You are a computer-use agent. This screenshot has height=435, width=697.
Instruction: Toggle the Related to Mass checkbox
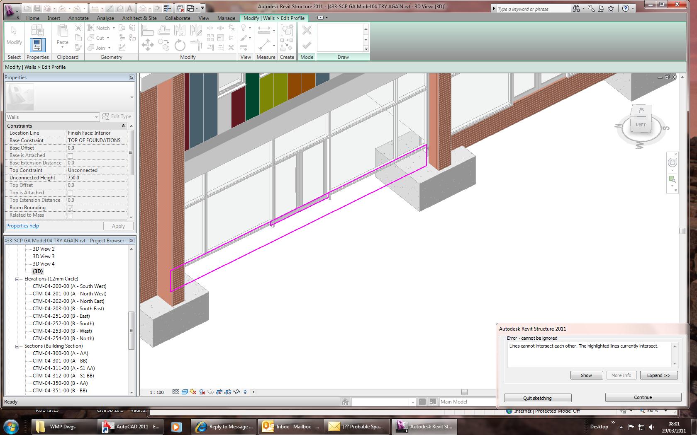[x=70, y=215]
